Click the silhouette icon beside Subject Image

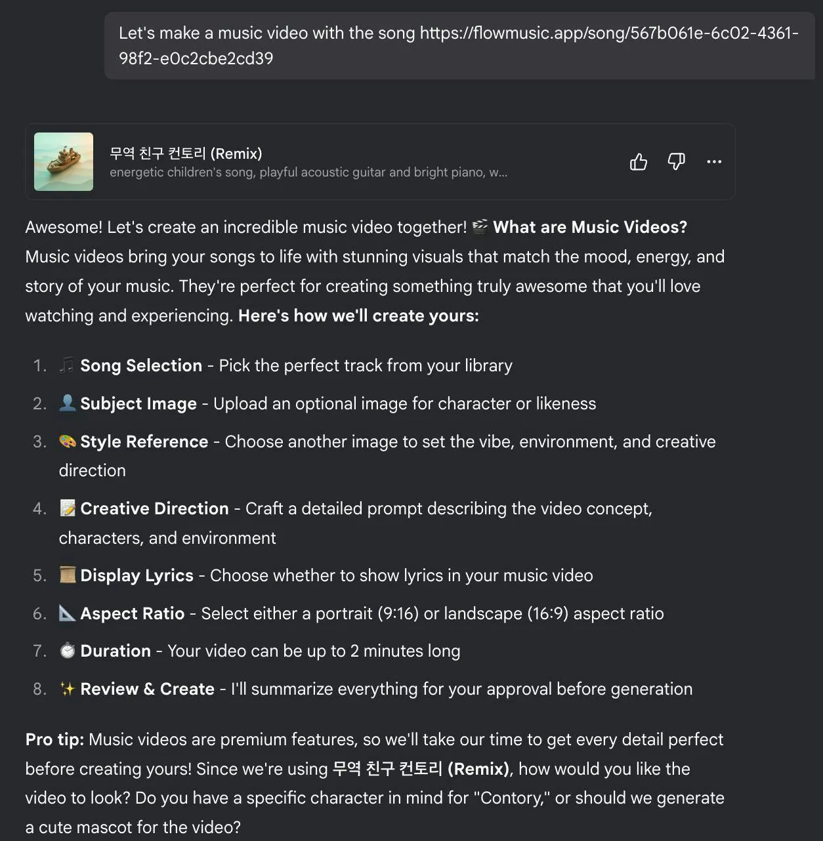coord(67,403)
